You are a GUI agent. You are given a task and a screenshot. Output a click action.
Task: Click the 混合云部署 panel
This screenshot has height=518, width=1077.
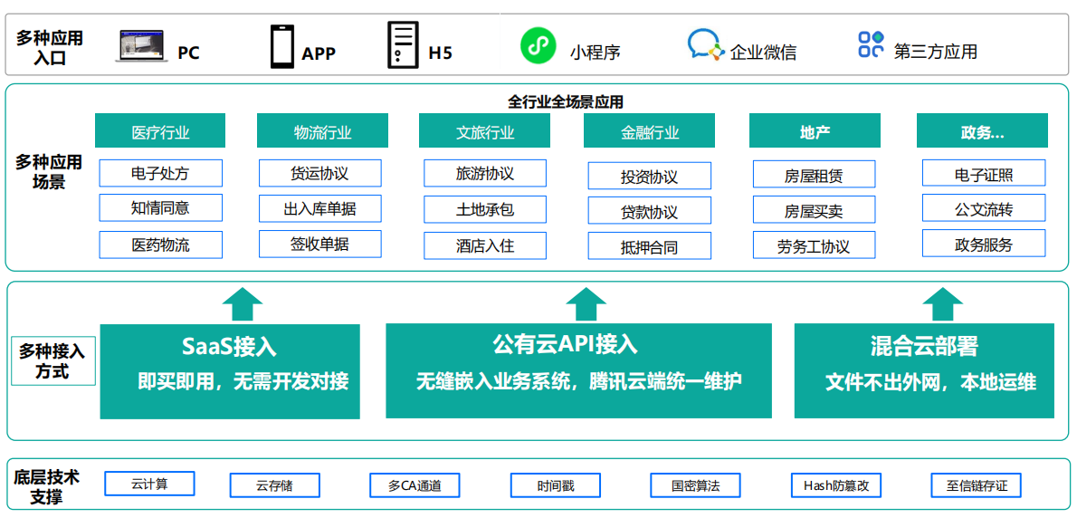pos(924,370)
